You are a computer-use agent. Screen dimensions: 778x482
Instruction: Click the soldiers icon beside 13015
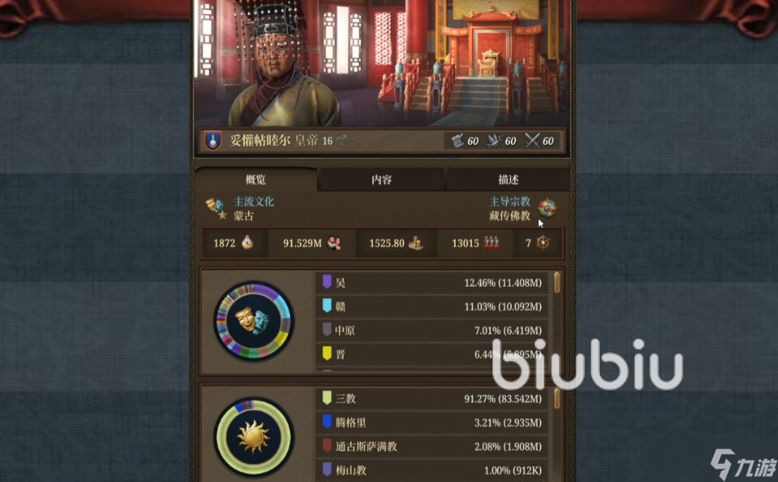[x=491, y=243]
